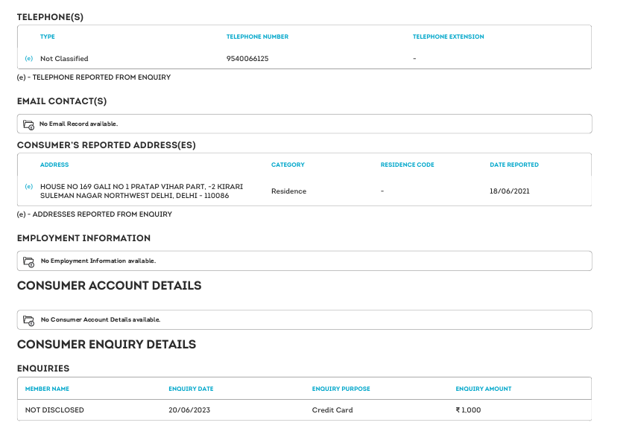Click the Date Reported column header
638x440 pixels.
point(514,165)
